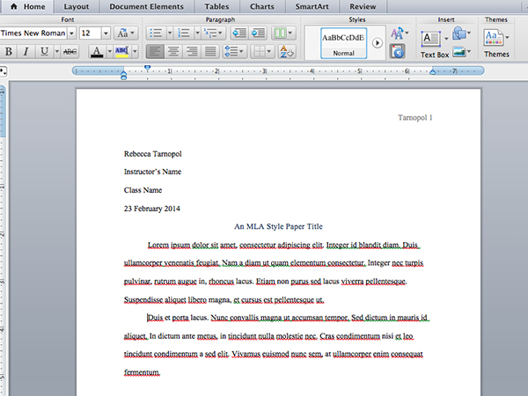Click the line Instructor's Name
528x396 pixels.
pos(152,172)
